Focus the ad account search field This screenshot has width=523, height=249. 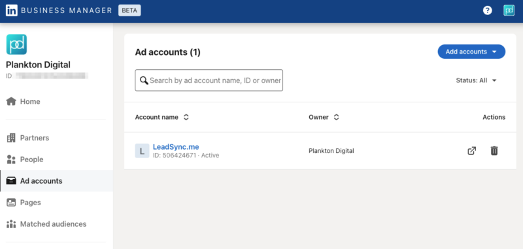tap(209, 80)
